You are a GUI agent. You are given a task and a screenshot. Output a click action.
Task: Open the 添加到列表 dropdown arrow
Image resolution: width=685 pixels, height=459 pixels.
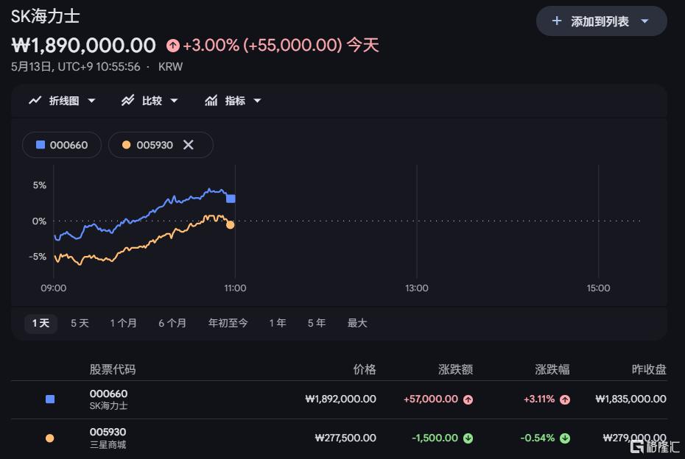[644, 21]
